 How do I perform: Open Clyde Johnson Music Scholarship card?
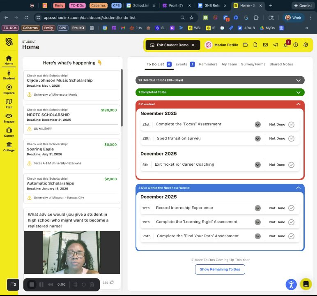click(x=72, y=85)
